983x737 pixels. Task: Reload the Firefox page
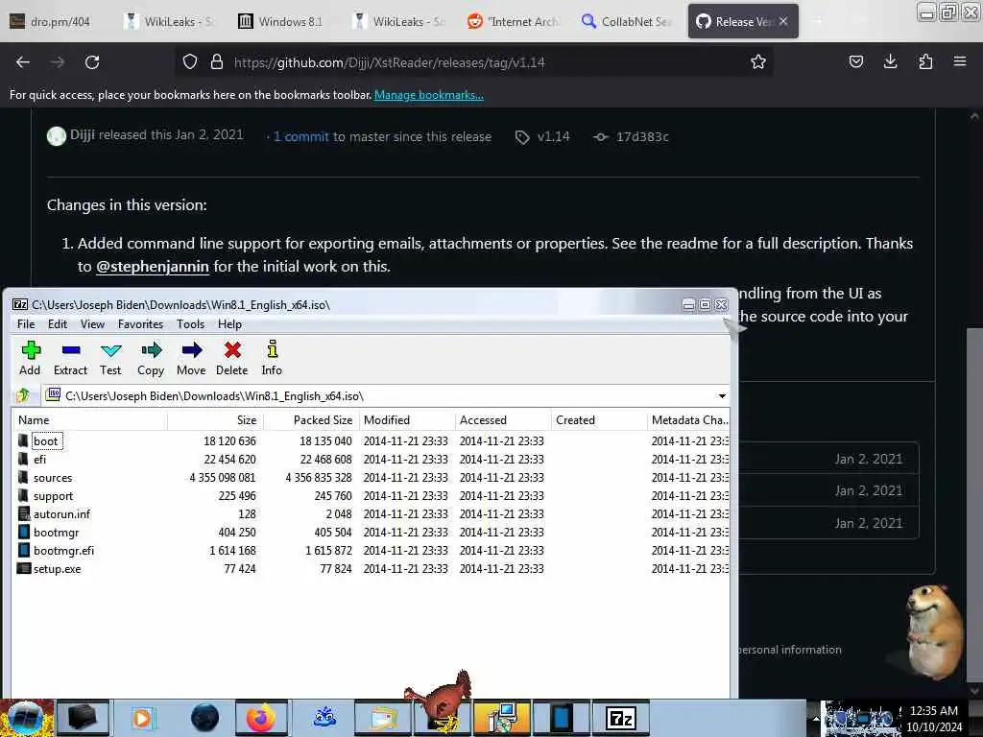pos(92,62)
